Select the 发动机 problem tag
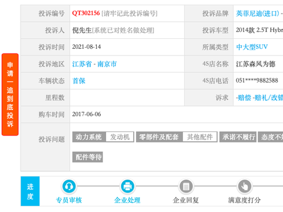283x212 pixels. pyautogui.click(x=120, y=137)
